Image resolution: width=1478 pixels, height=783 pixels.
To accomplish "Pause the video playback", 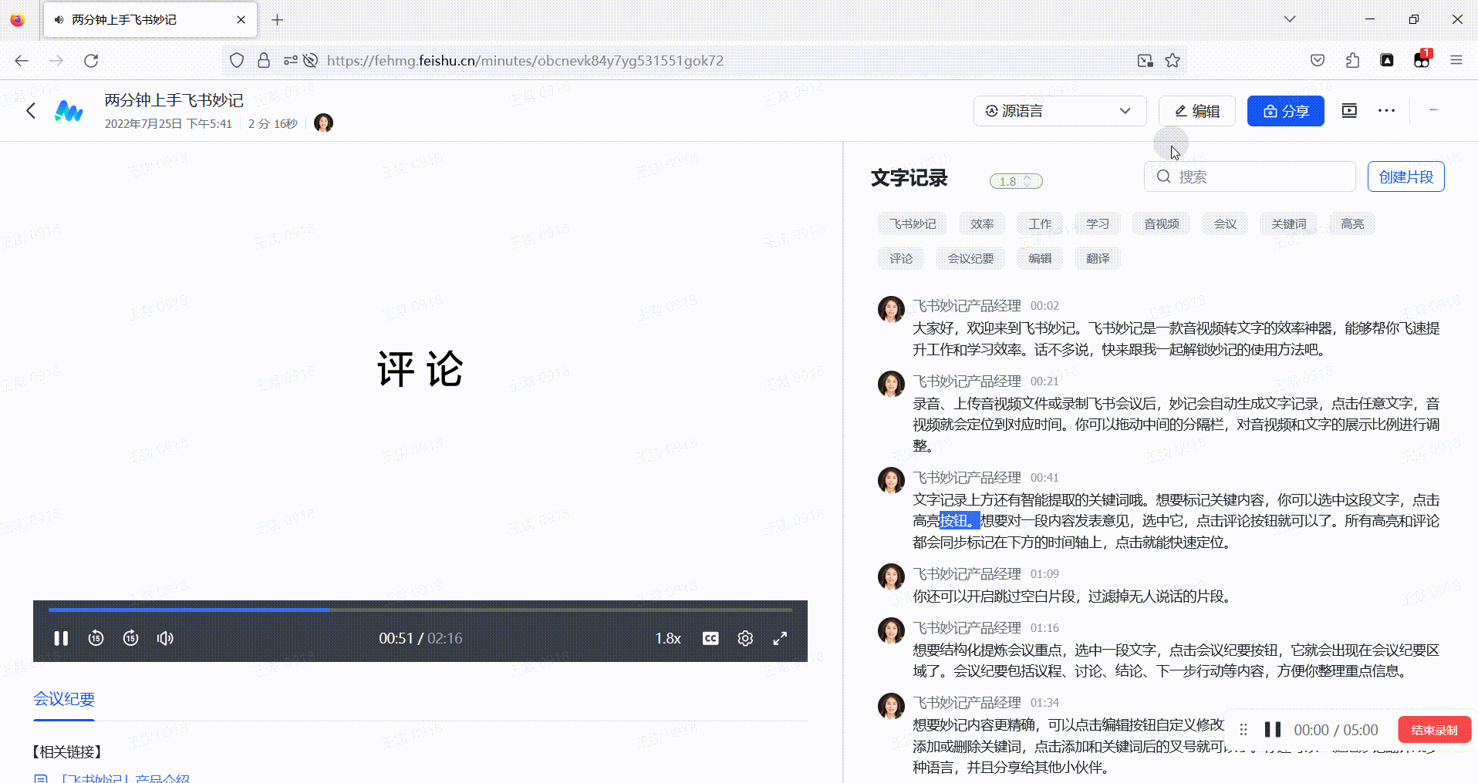I will coord(61,638).
